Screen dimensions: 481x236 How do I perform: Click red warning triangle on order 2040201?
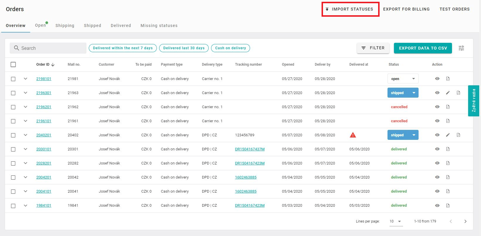(353, 135)
